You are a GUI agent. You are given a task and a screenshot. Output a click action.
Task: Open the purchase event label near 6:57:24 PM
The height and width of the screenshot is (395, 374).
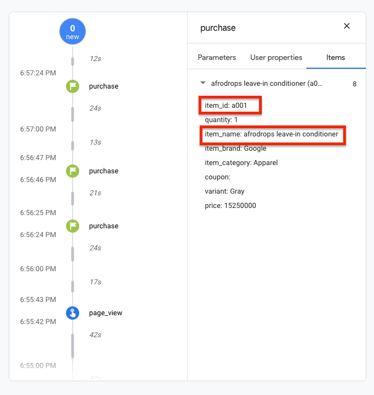[x=104, y=86]
